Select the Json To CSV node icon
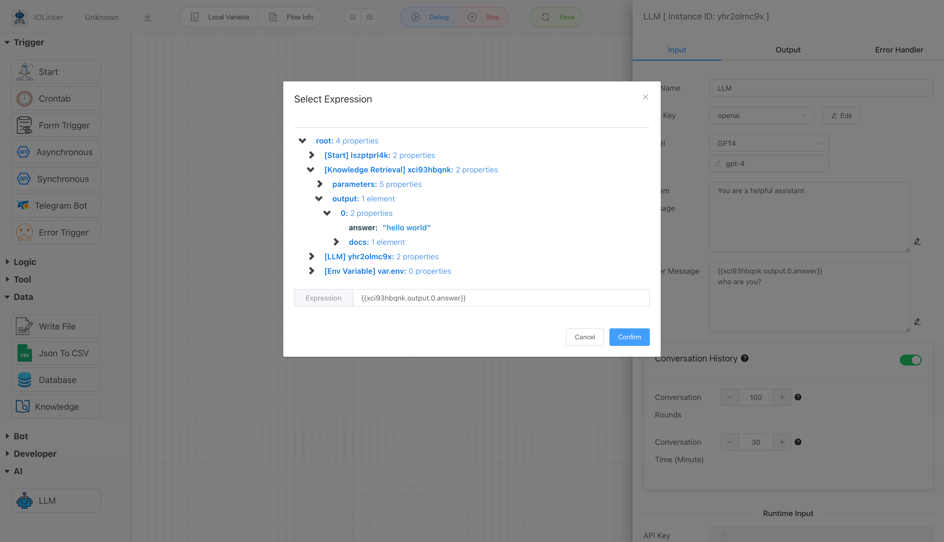944x542 pixels. click(x=25, y=353)
